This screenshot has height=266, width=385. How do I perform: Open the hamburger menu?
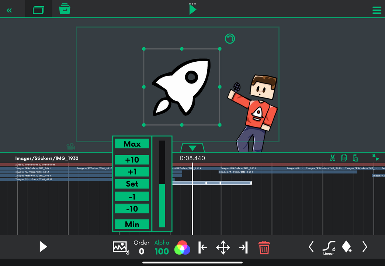pos(377,10)
